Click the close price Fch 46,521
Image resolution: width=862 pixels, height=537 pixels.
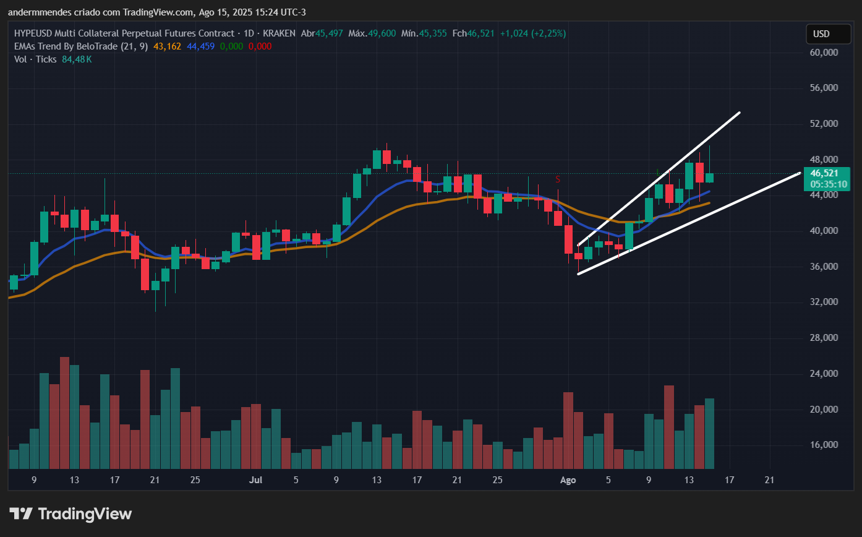pyautogui.click(x=473, y=33)
